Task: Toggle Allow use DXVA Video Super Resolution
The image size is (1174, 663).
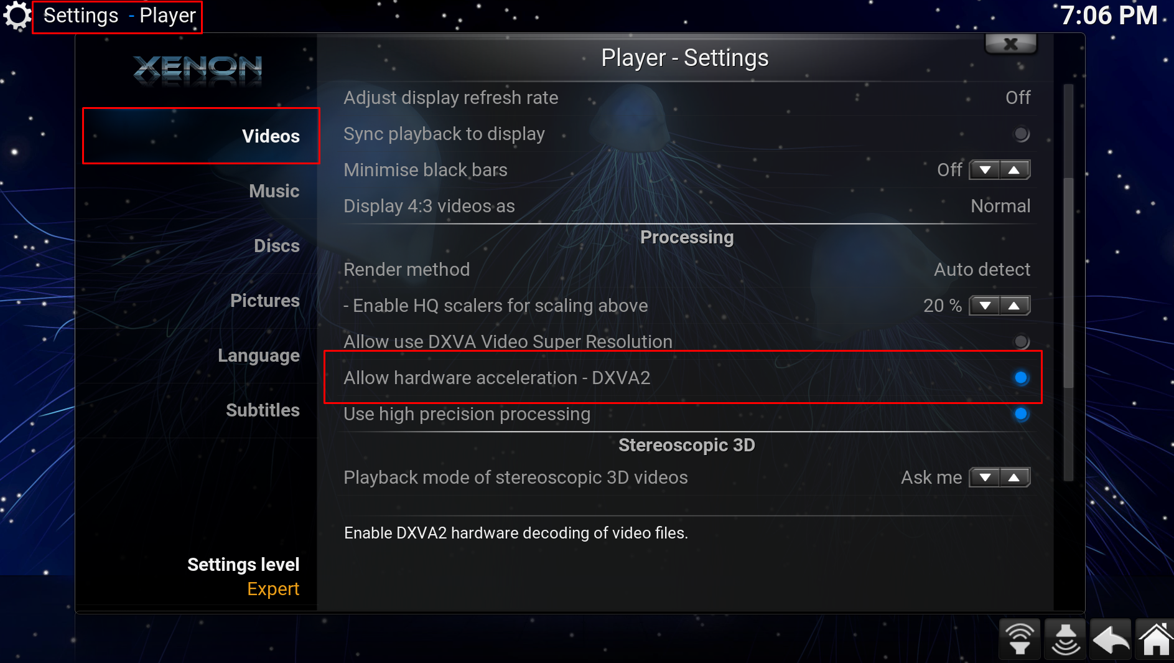Action: click(x=1021, y=341)
